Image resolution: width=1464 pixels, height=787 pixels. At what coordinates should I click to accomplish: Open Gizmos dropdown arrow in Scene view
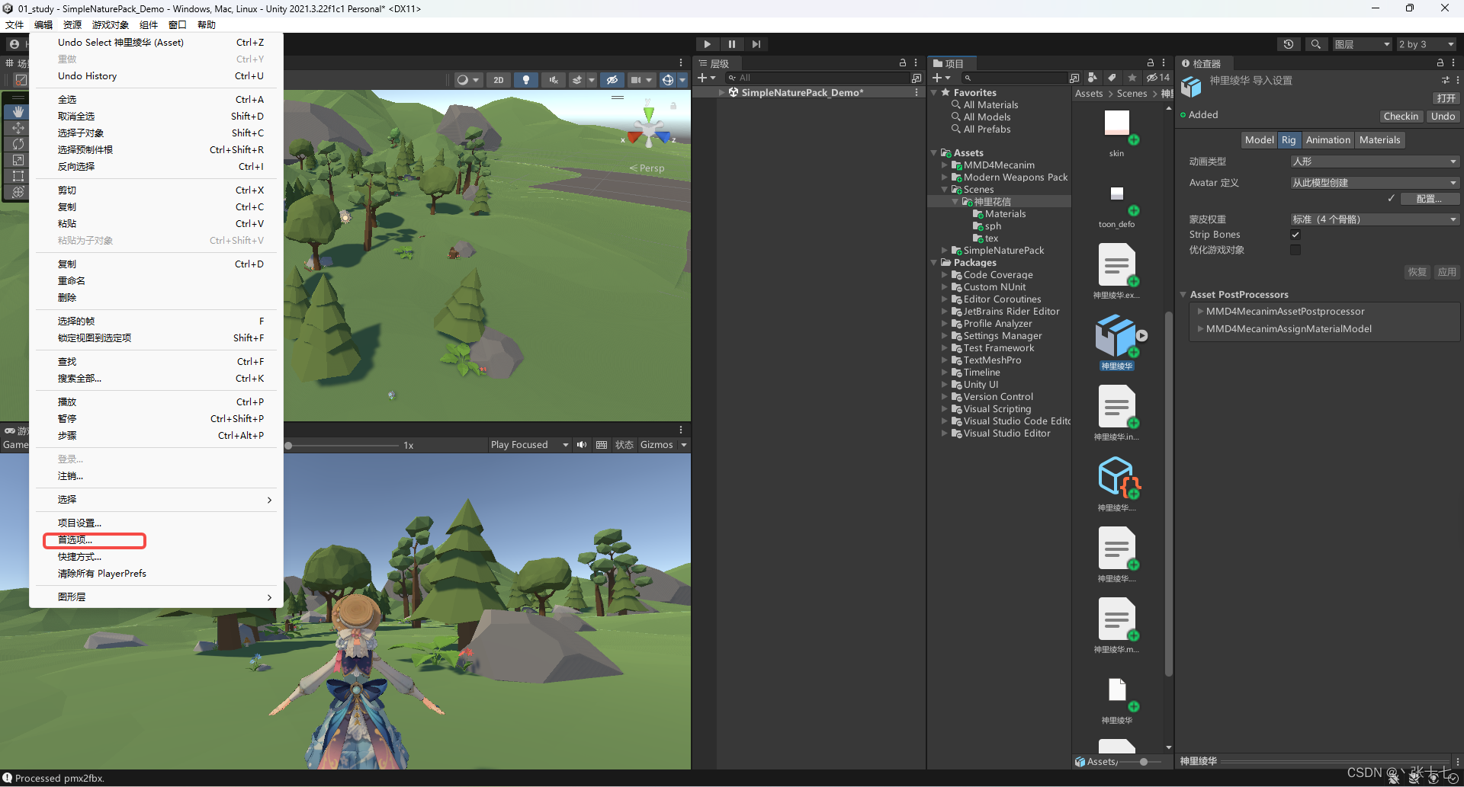[682, 80]
